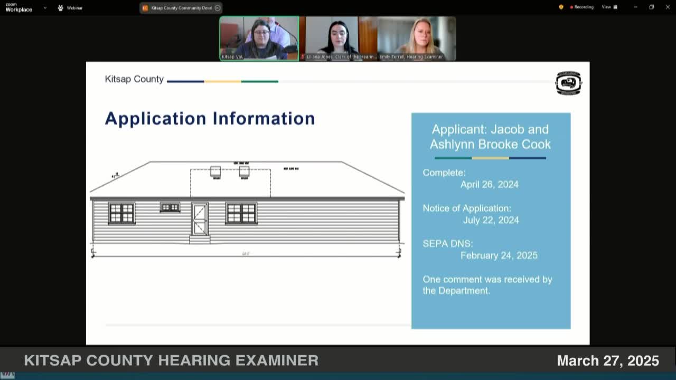Select Liliana Jones video thumbnail

(x=338, y=38)
